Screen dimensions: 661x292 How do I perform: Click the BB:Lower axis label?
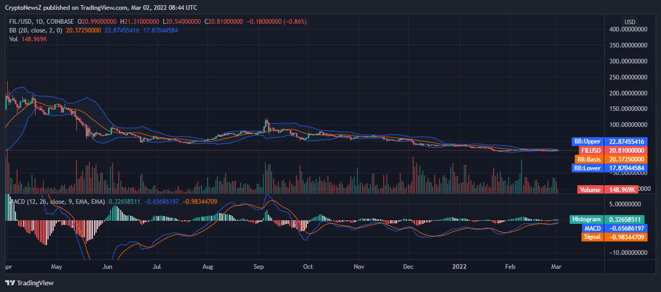click(x=588, y=168)
